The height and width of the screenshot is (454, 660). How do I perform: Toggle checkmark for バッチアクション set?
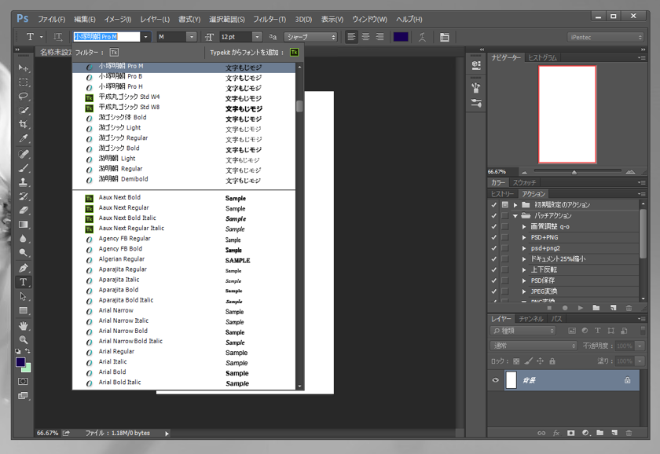(x=493, y=215)
